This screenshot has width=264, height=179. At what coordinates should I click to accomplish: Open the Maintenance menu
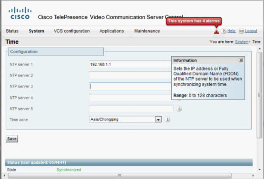coord(147,31)
